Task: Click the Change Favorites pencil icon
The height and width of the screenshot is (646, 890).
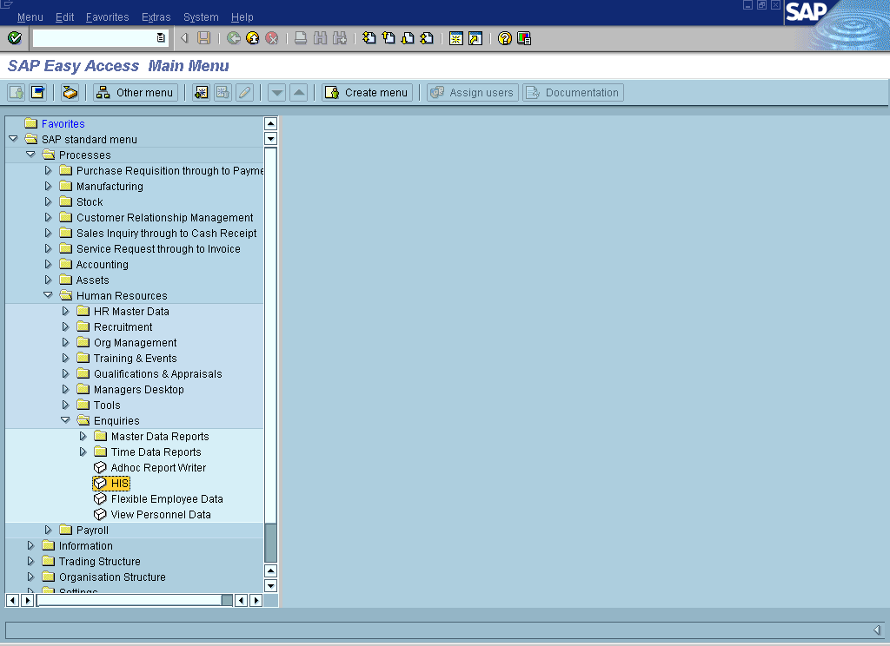Action: click(244, 92)
